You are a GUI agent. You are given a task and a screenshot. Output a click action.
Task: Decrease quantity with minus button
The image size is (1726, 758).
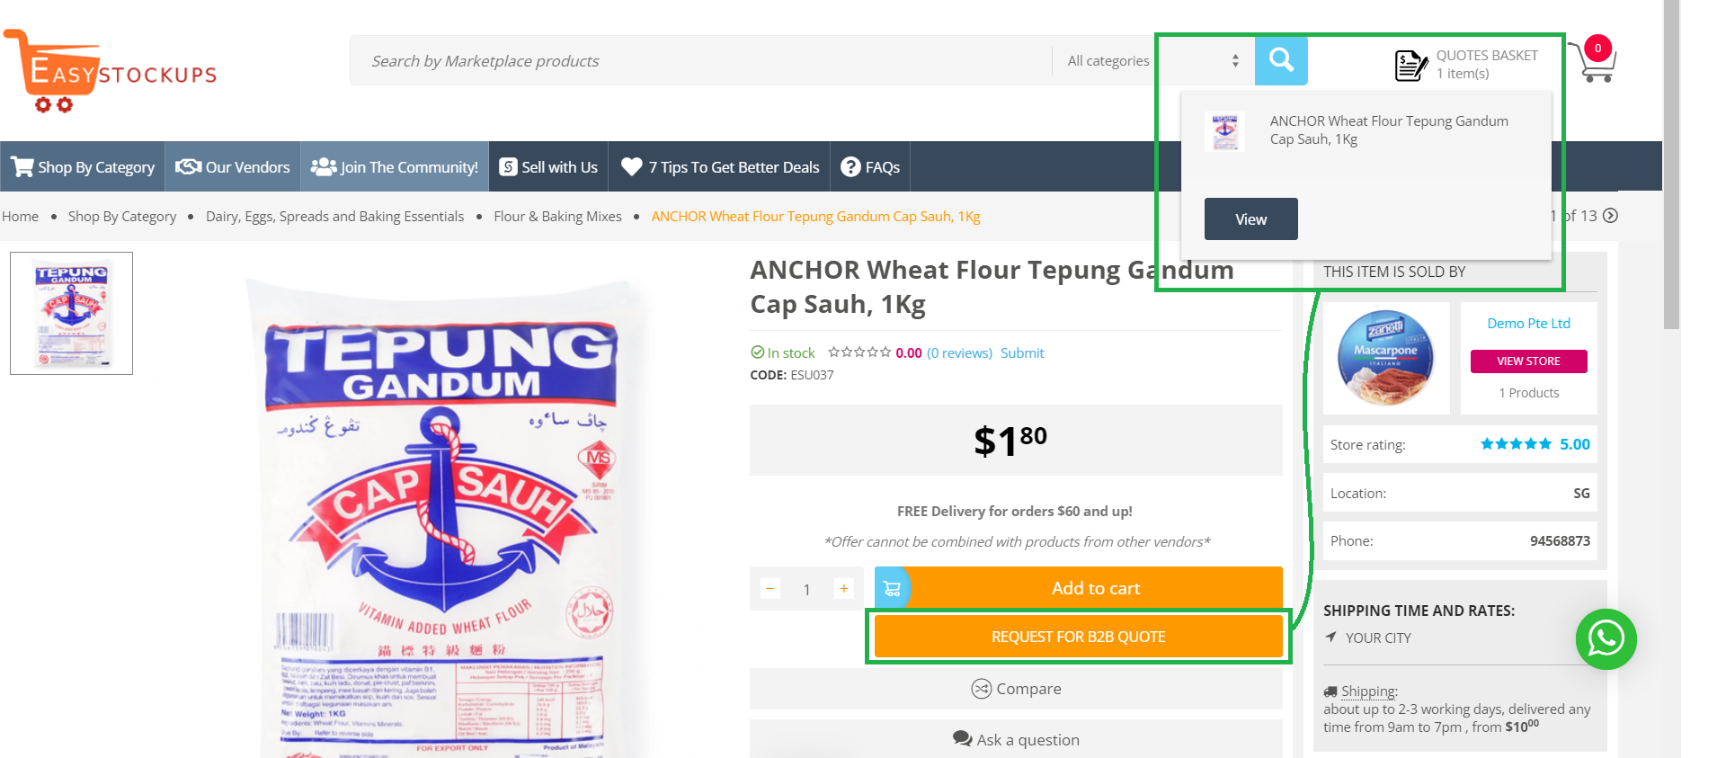click(770, 588)
